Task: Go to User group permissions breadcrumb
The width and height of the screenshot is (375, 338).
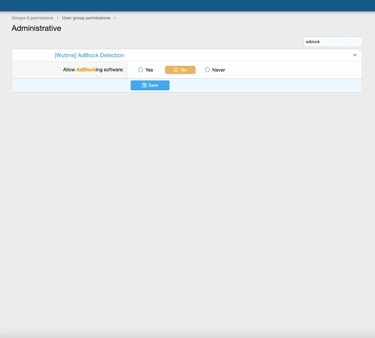Action: pos(86,18)
